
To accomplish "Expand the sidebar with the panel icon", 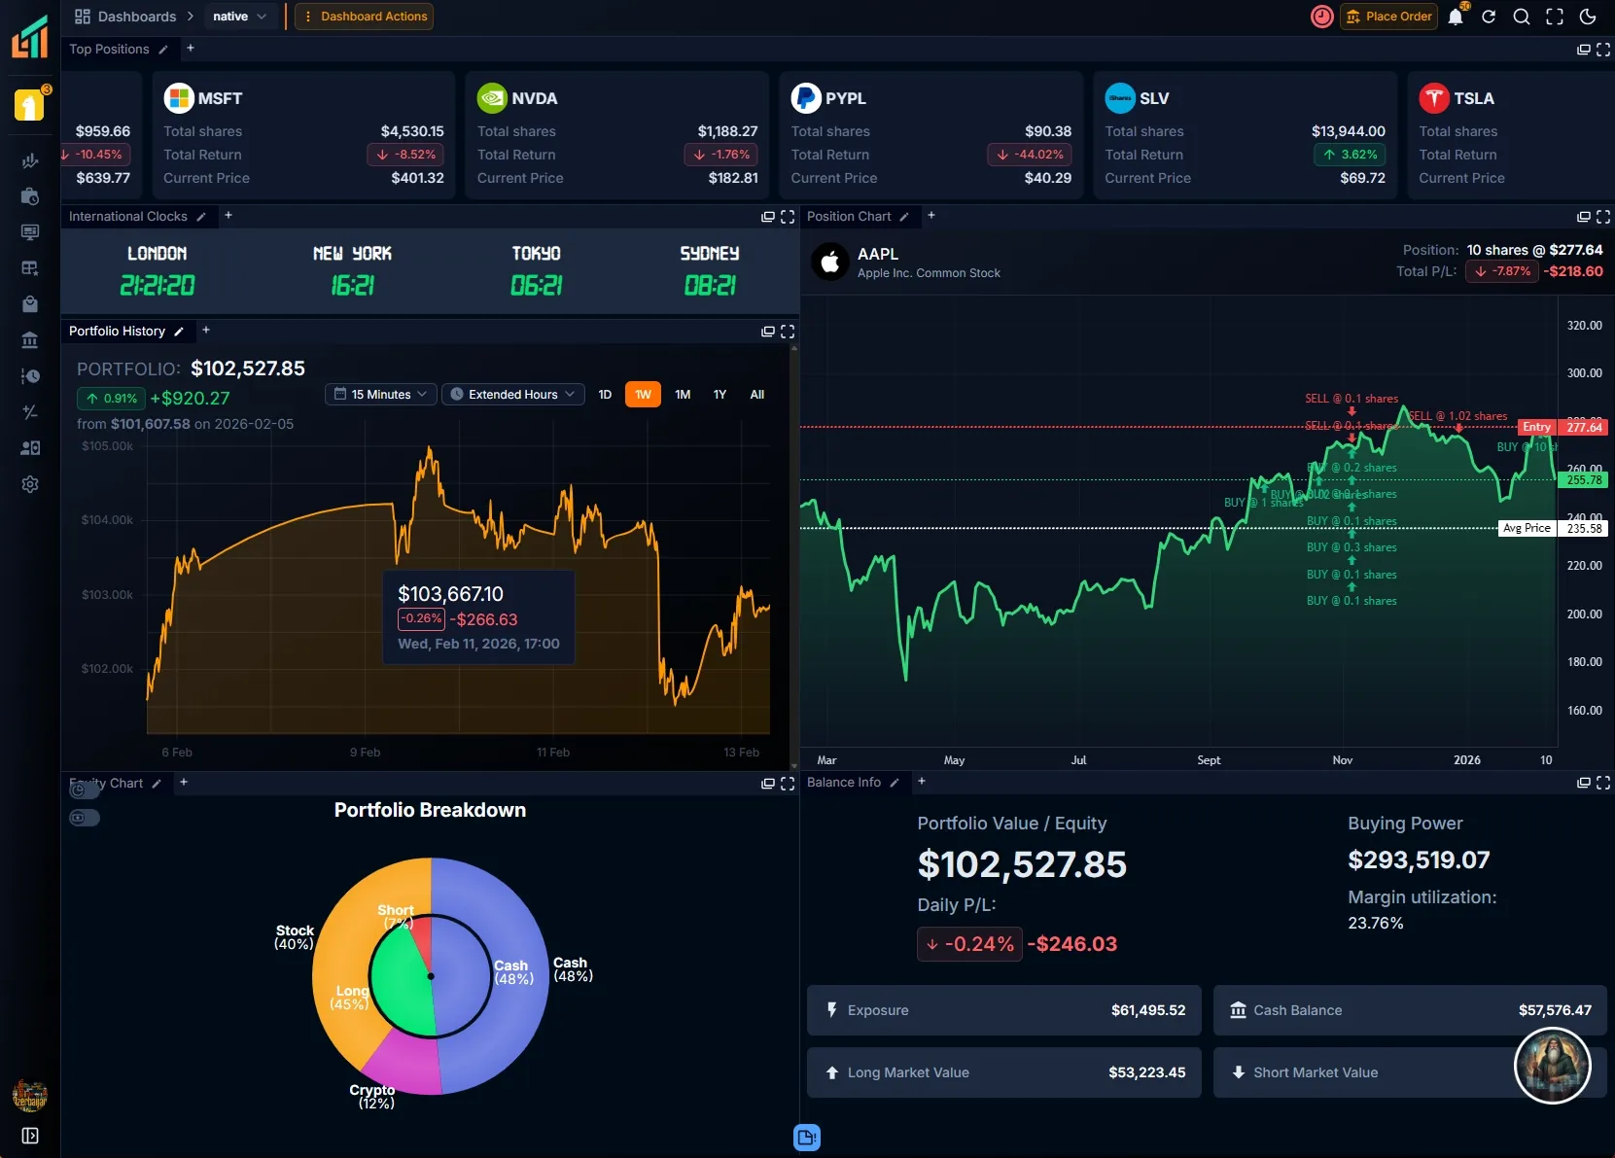I will [x=30, y=1136].
